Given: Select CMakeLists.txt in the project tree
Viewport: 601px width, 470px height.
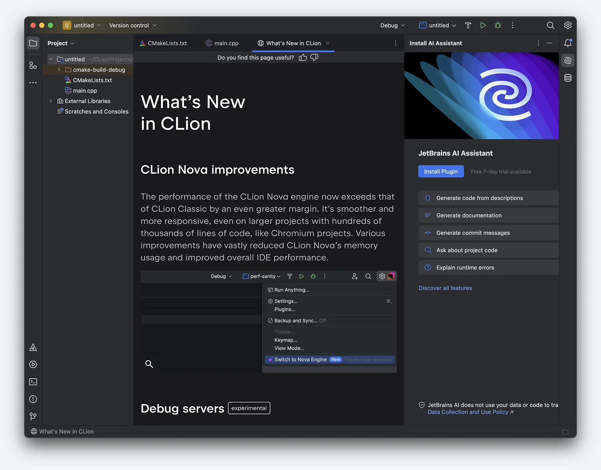Looking at the screenshot, I should (x=88, y=80).
